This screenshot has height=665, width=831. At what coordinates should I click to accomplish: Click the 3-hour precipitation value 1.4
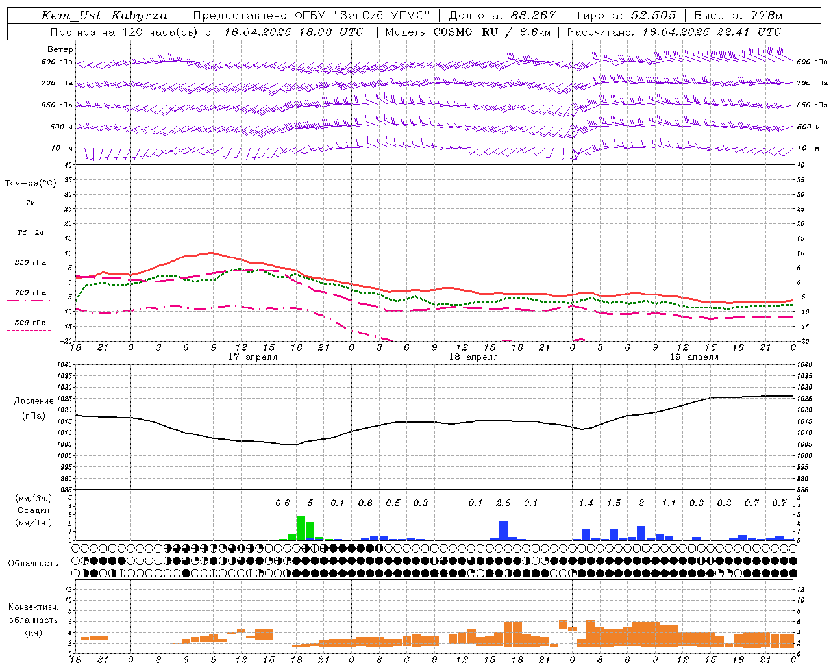click(586, 503)
